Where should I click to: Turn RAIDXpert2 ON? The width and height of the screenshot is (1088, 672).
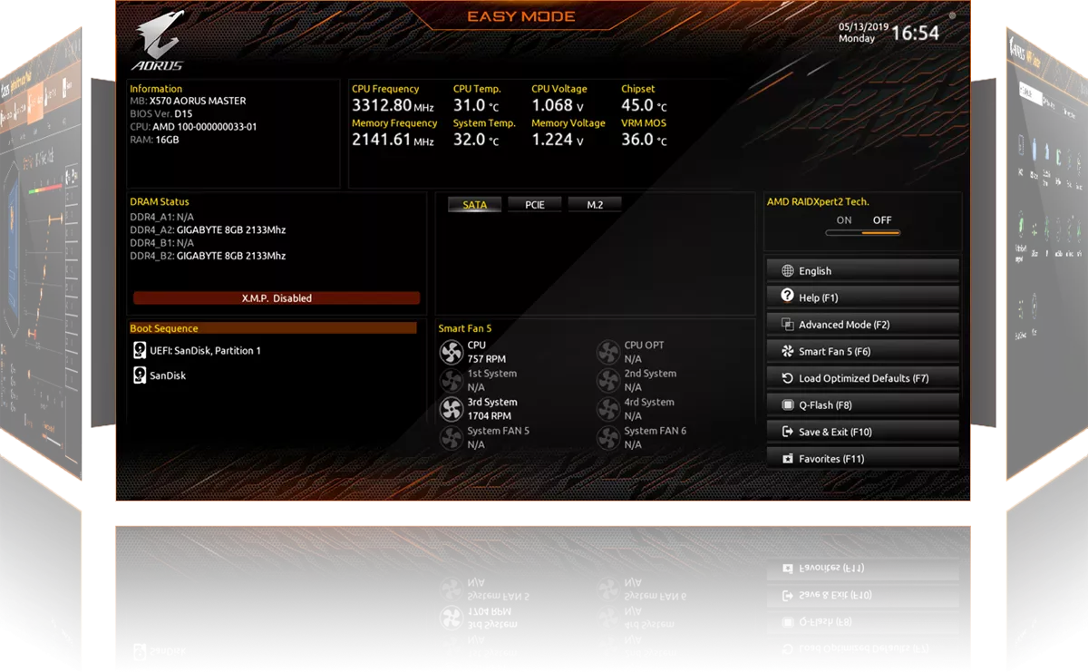(x=844, y=220)
